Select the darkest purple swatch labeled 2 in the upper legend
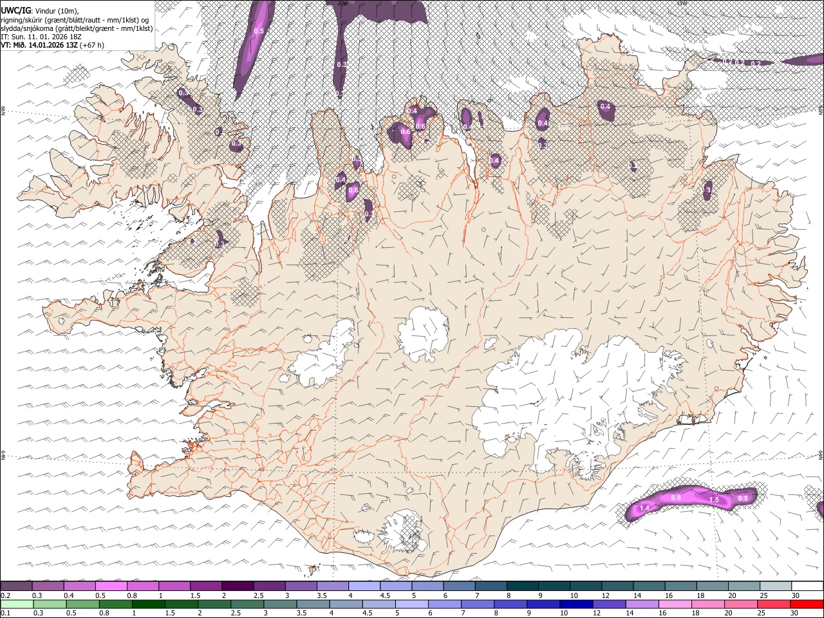The width and height of the screenshot is (824, 618). click(x=238, y=586)
